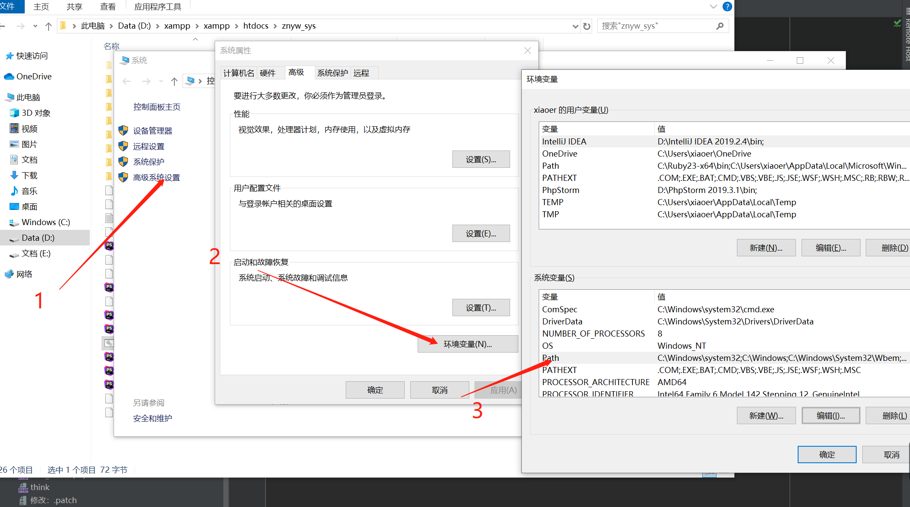Viewport: 910px width, 507px height.
Task: Click the search magnifier icon
Action: pos(720,26)
